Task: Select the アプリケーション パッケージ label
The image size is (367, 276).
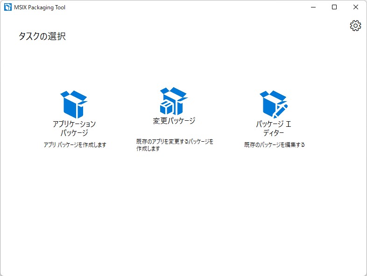Action: coord(74,128)
